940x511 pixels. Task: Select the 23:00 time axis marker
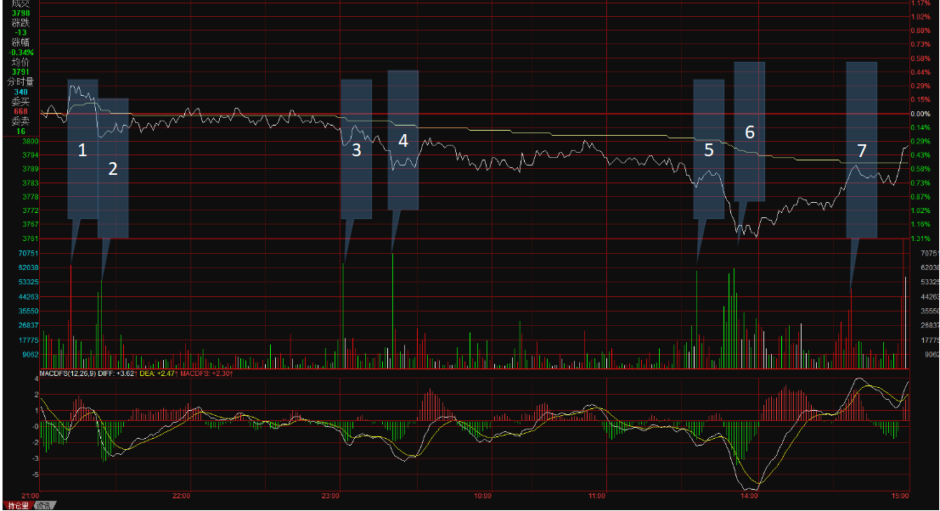pyautogui.click(x=331, y=495)
